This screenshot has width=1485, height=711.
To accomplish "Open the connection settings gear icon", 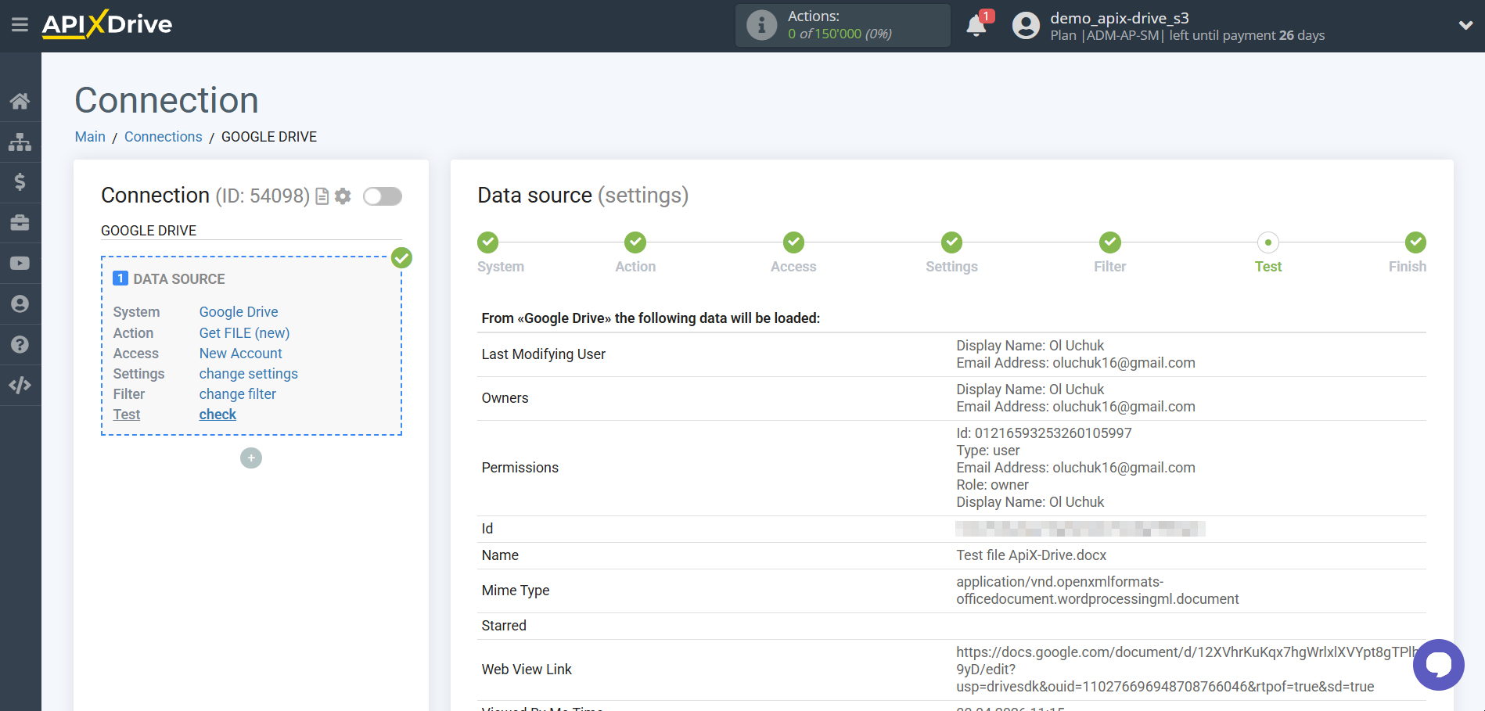I will pos(343,196).
